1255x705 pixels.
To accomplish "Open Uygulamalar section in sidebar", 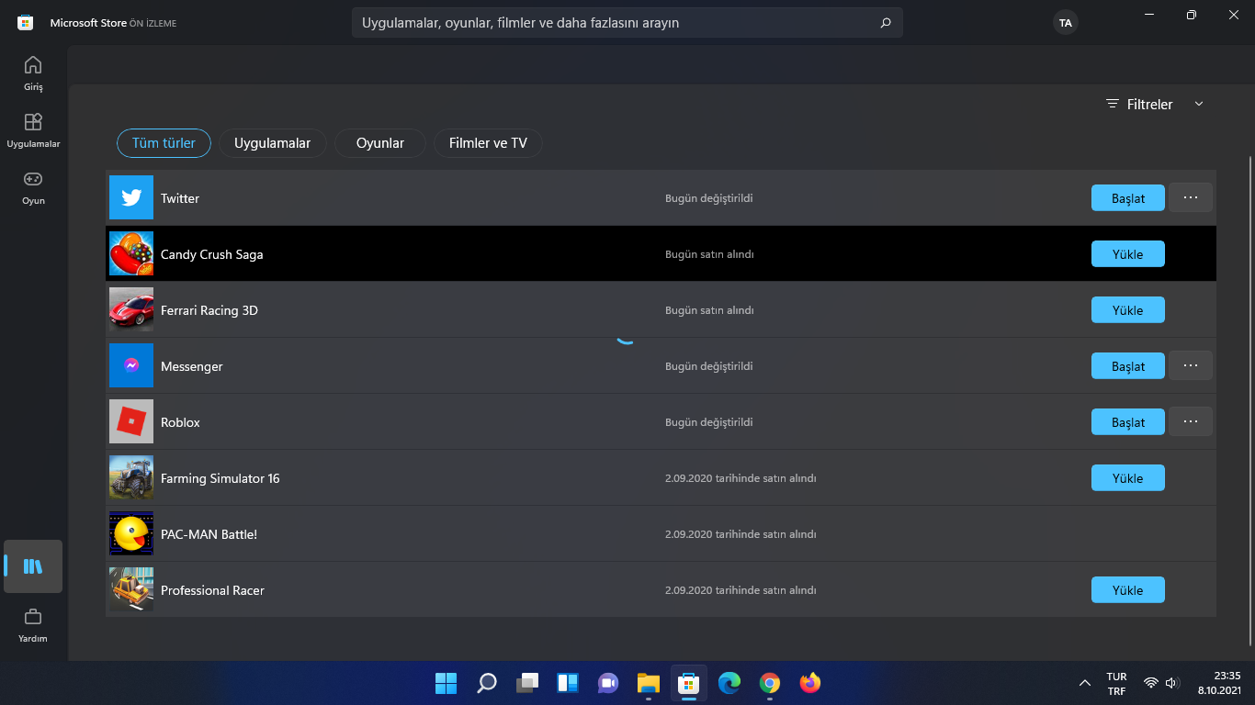I will 33,130.
